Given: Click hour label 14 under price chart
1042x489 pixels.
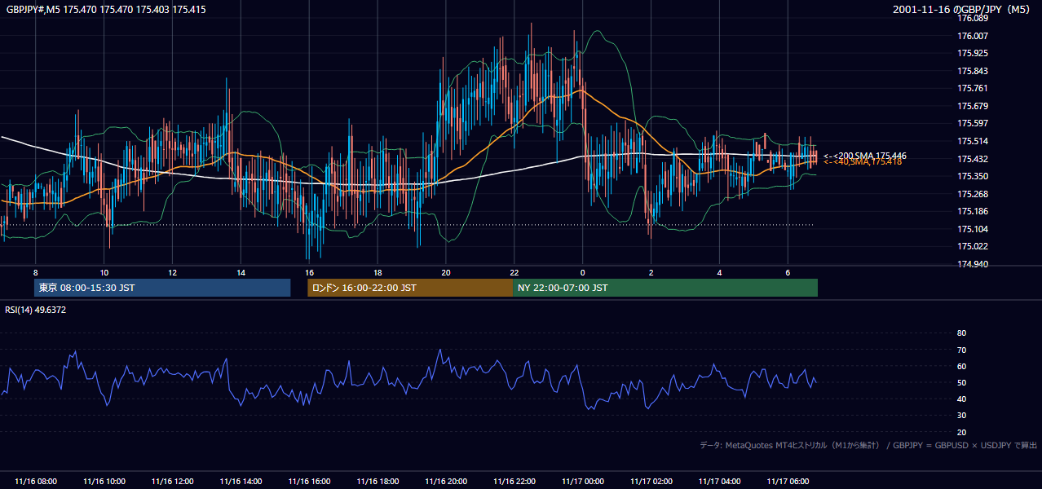Looking at the screenshot, I should pyautogui.click(x=241, y=272).
